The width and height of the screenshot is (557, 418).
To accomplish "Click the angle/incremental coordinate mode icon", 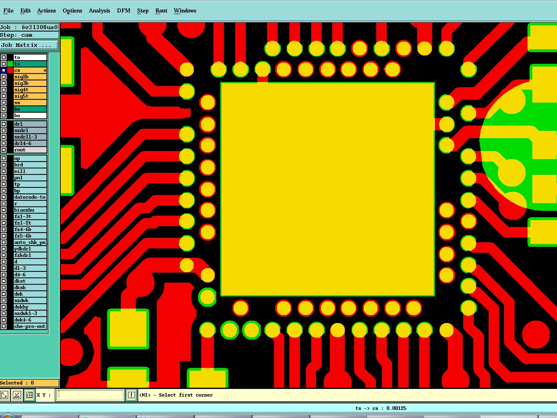I will point(17,395).
